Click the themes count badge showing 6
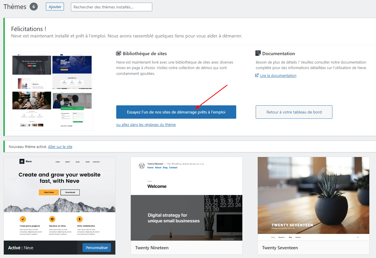376x258 pixels. pyautogui.click(x=33, y=7)
